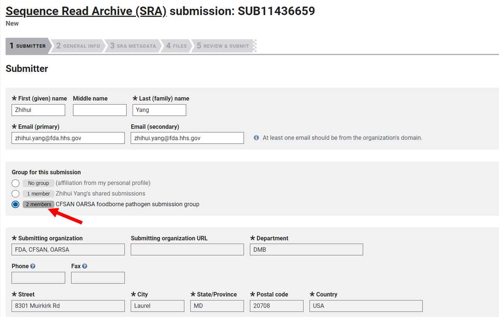Go to the General Info step tab
499x317 pixels.
tap(78, 46)
